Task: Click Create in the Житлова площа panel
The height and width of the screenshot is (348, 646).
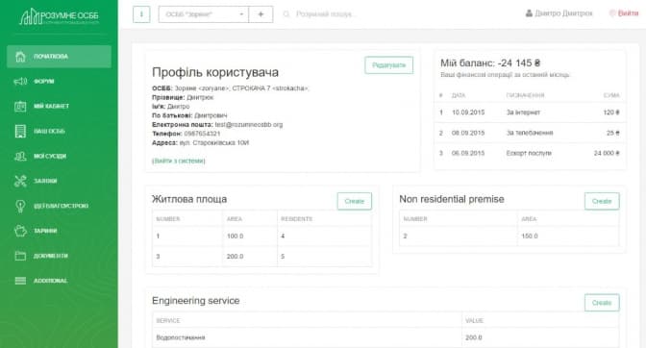Action: (x=355, y=201)
